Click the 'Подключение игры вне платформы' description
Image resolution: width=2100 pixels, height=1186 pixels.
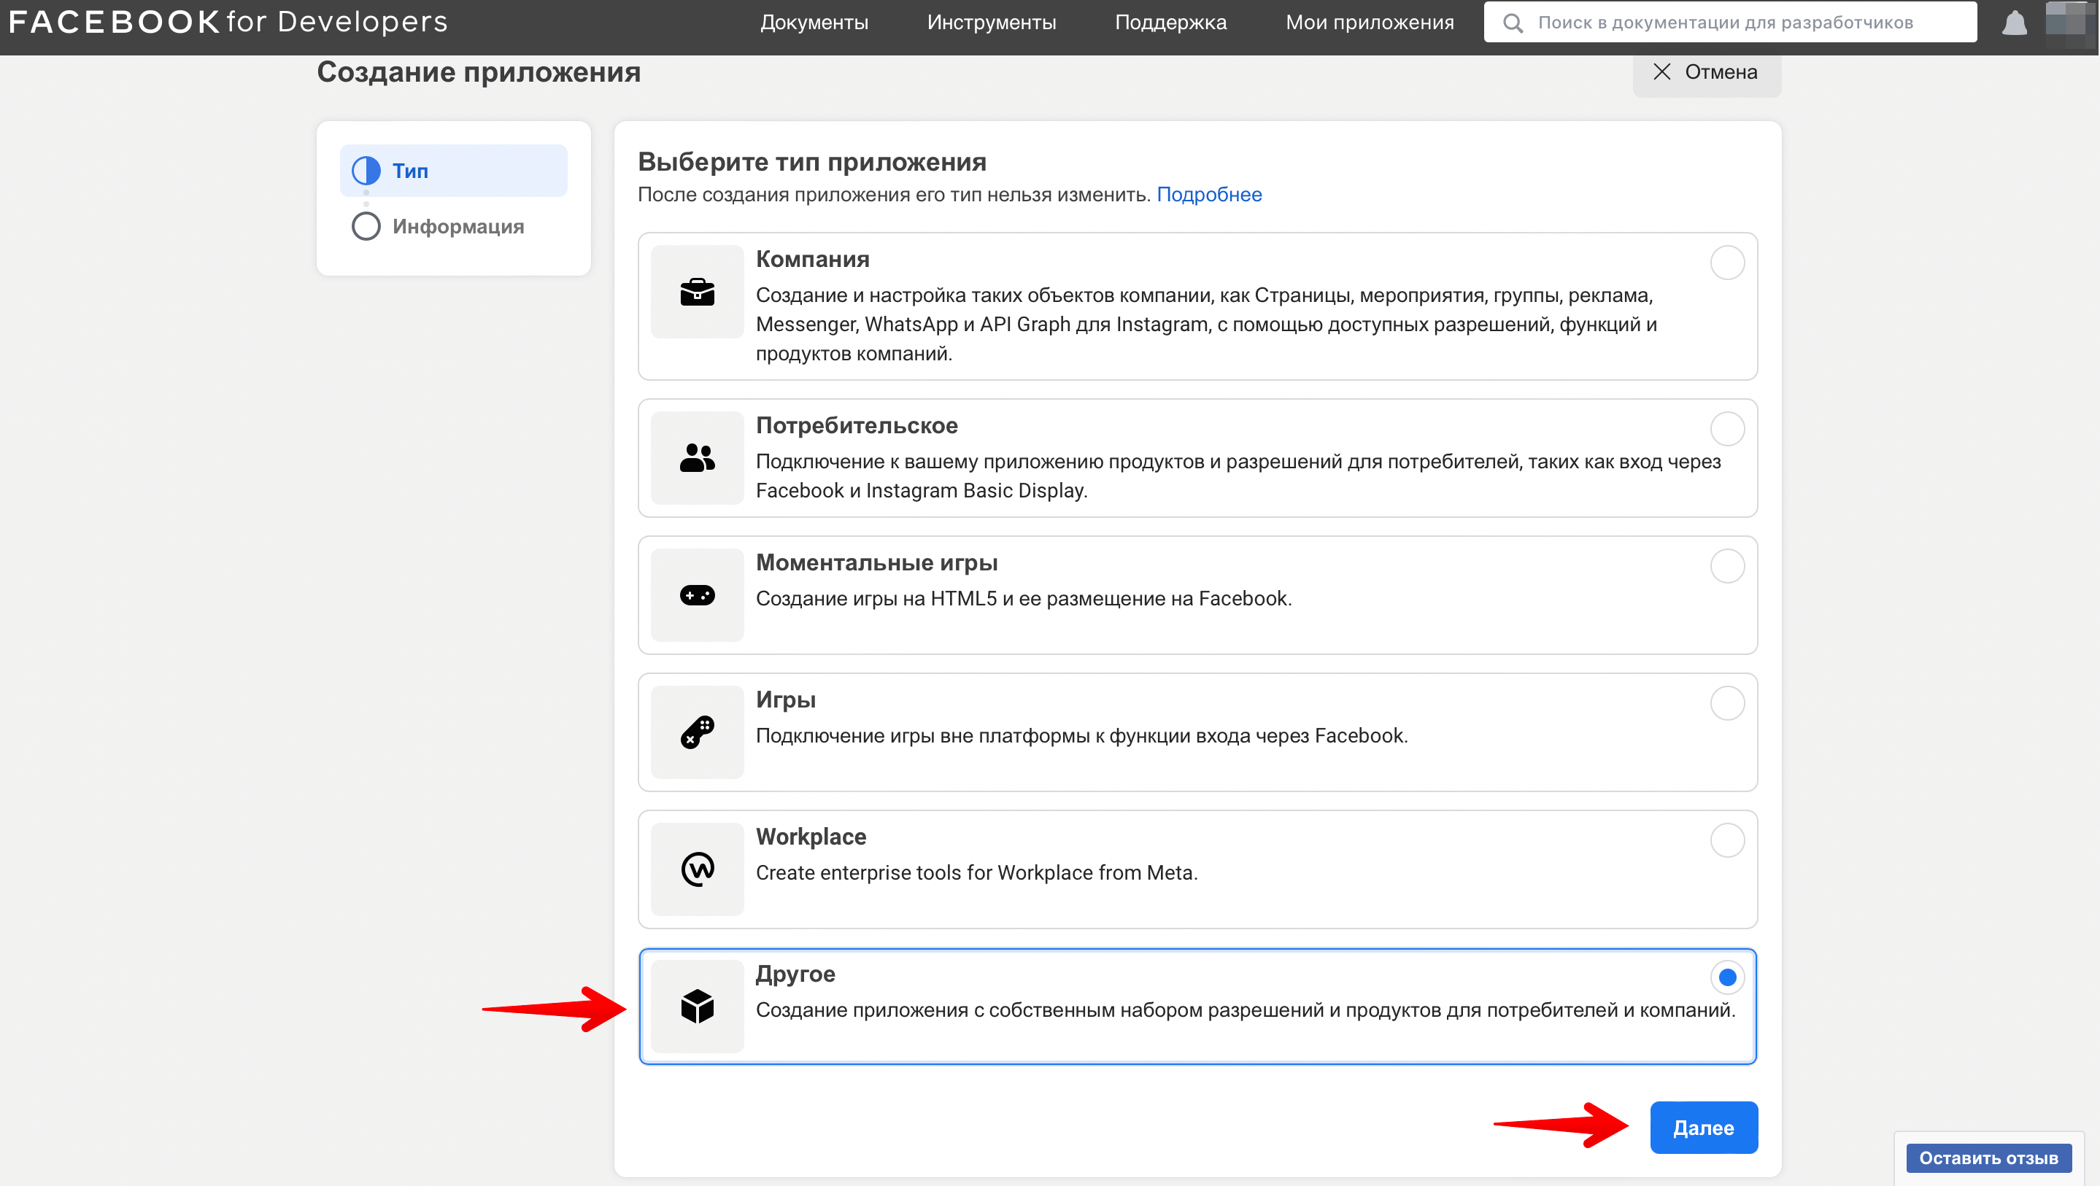[x=1081, y=735]
